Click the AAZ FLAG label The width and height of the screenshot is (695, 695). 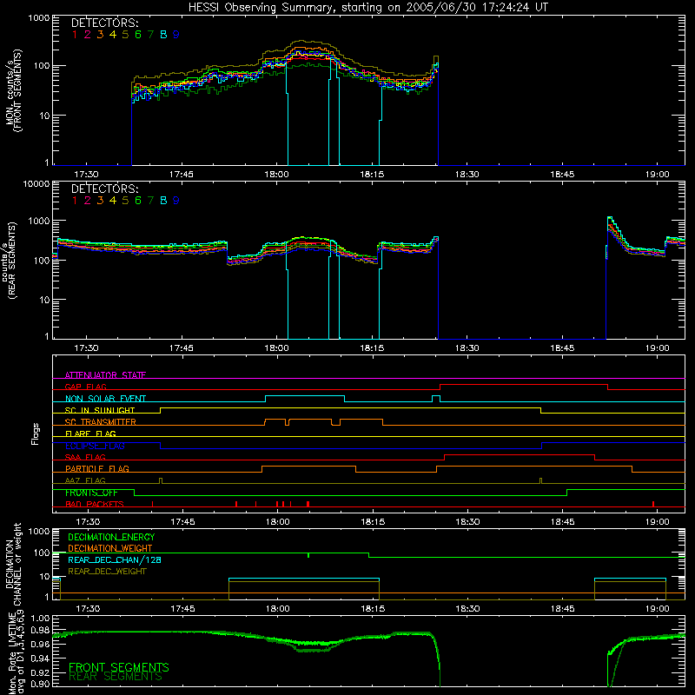[x=85, y=480]
